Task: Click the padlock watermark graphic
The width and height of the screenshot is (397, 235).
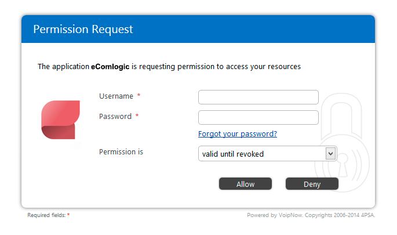Action: pyautogui.click(x=342, y=143)
